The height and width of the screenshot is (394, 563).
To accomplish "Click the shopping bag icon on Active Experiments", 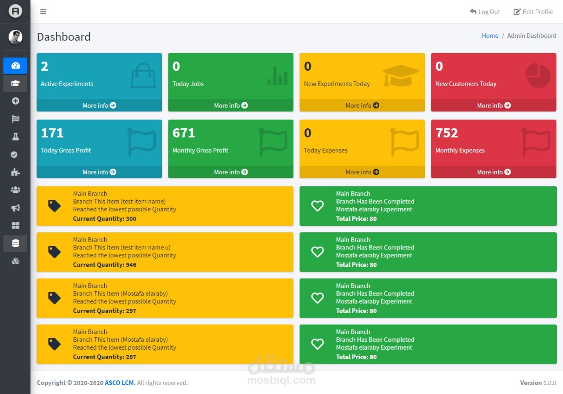I will pyautogui.click(x=143, y=76).
